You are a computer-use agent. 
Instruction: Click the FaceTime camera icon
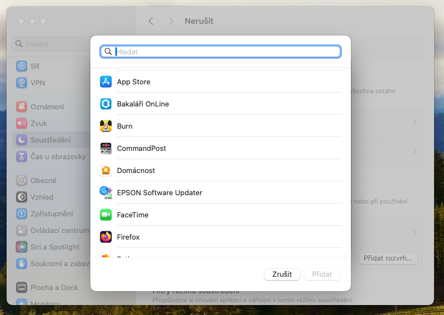(x=106, y=215)
